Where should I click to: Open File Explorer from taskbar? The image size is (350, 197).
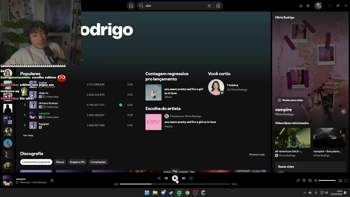(x=155, y=193)
